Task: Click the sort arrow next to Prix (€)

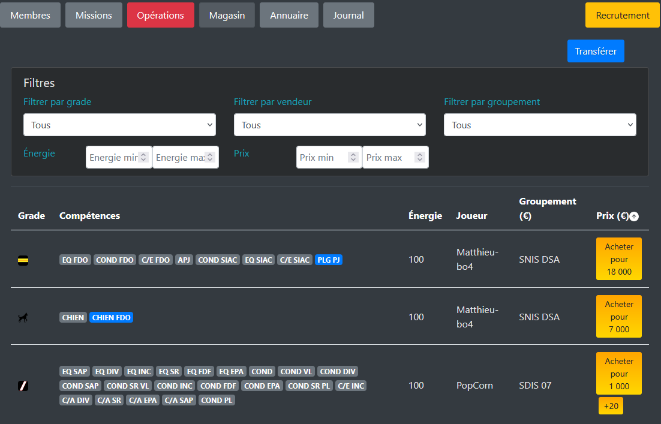Action: pyautogui.click(x=634, y=216)
